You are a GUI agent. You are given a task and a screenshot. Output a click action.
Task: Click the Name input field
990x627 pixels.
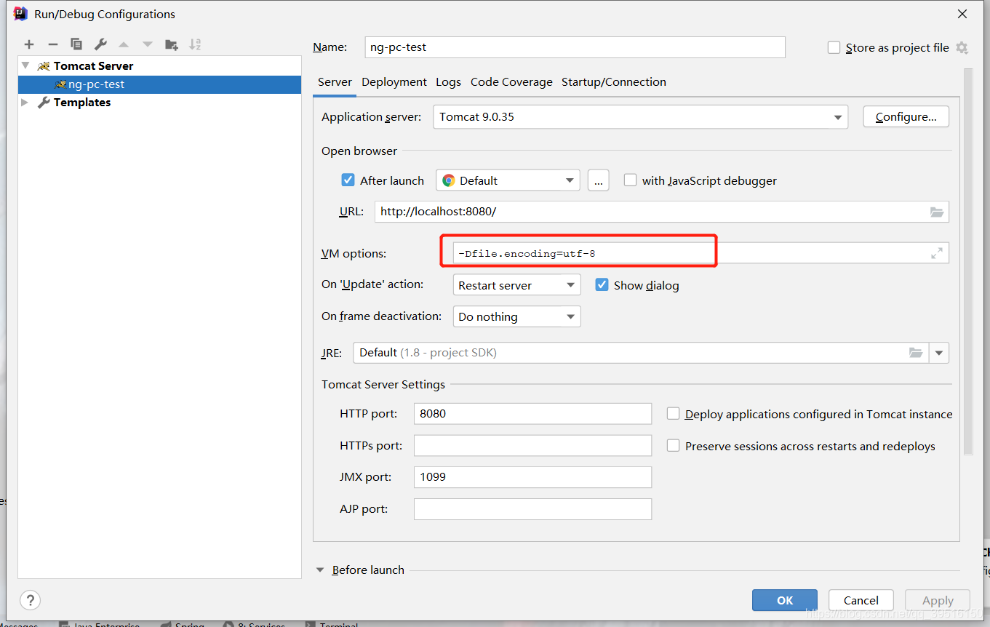pos(575,47)
